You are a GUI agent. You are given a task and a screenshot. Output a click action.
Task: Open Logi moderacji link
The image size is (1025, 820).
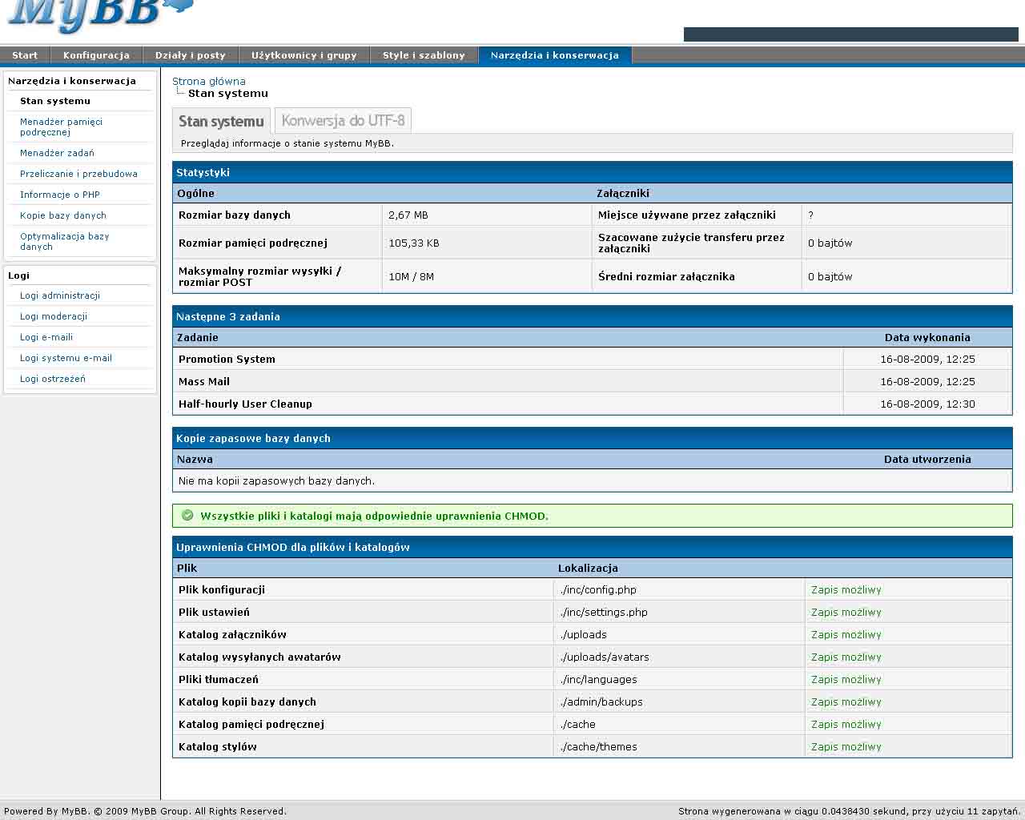[x=54, y=316]
